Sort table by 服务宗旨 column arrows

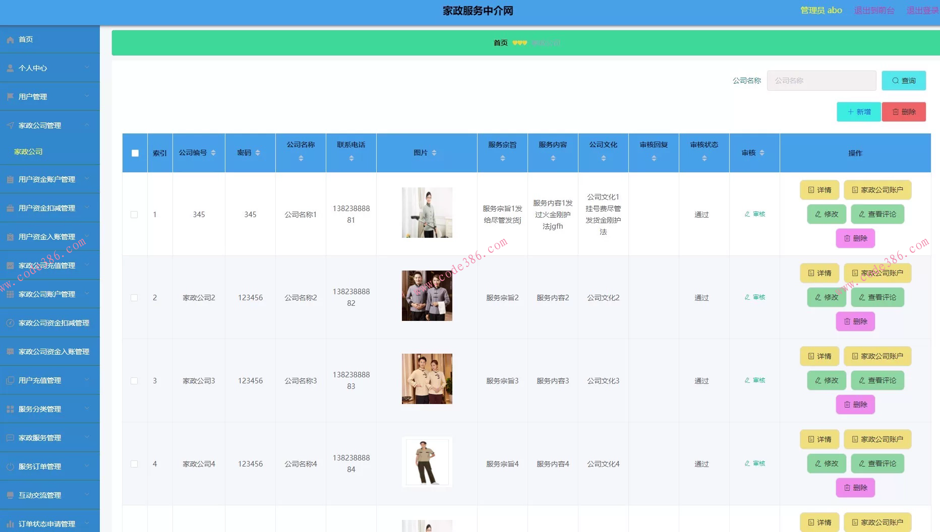[503, 158]
